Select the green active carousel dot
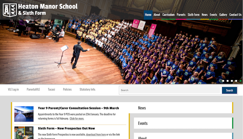This screenshot has height=139, width=243. 240,81
